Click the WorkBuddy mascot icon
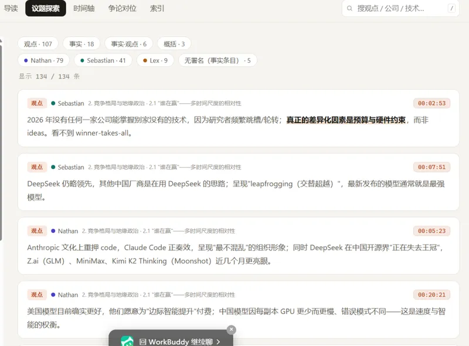Screen dimensions: 469x346 pyautogui.click(x=127, y=341)
